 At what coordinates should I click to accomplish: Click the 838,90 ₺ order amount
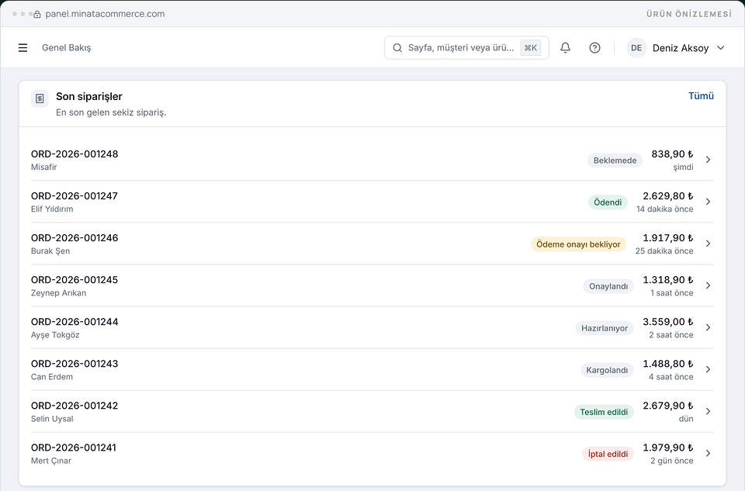(x=672, y=154)
